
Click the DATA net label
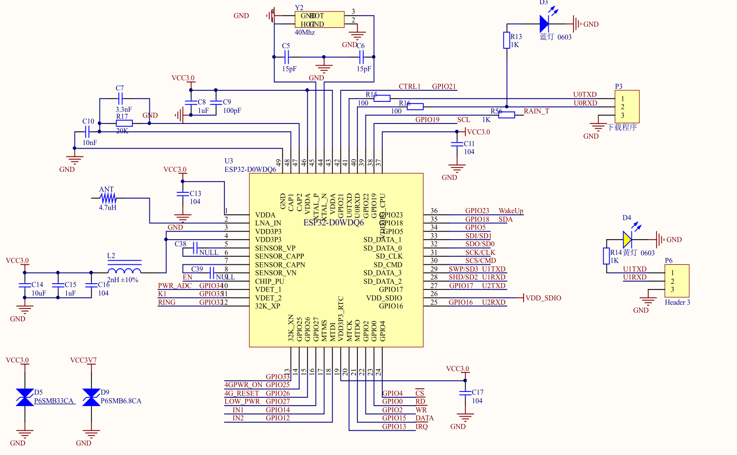click(x=425, y=418)
